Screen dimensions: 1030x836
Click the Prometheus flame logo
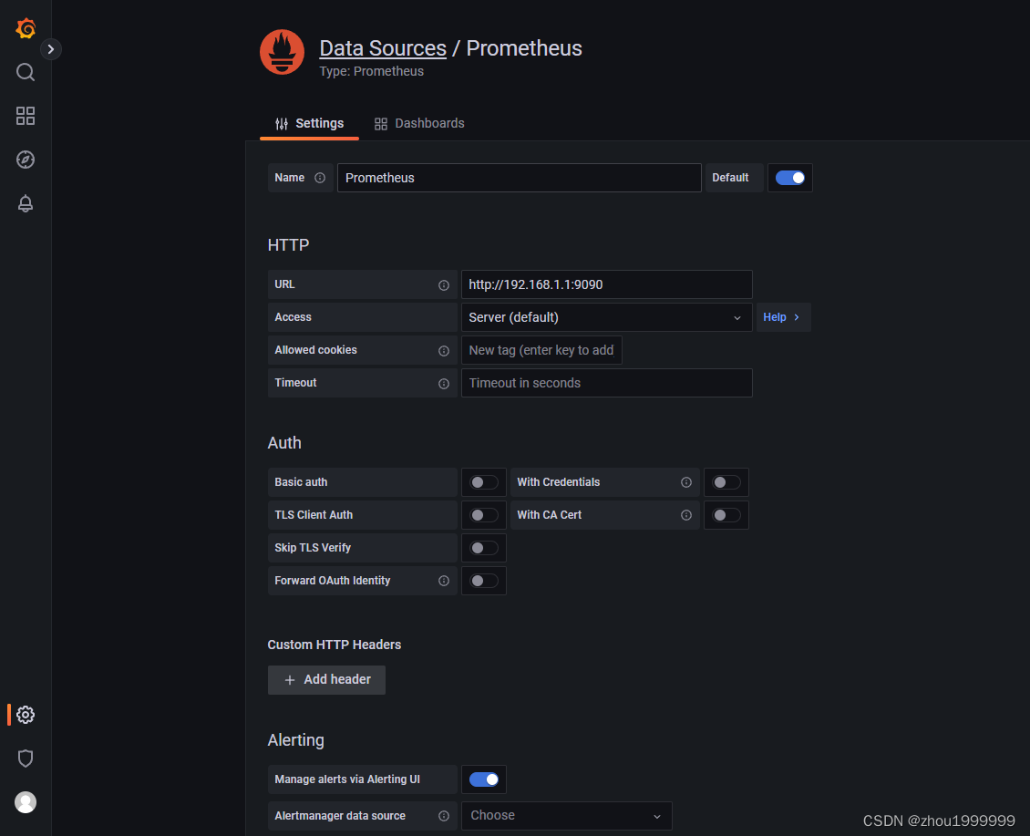click(282, 52)
